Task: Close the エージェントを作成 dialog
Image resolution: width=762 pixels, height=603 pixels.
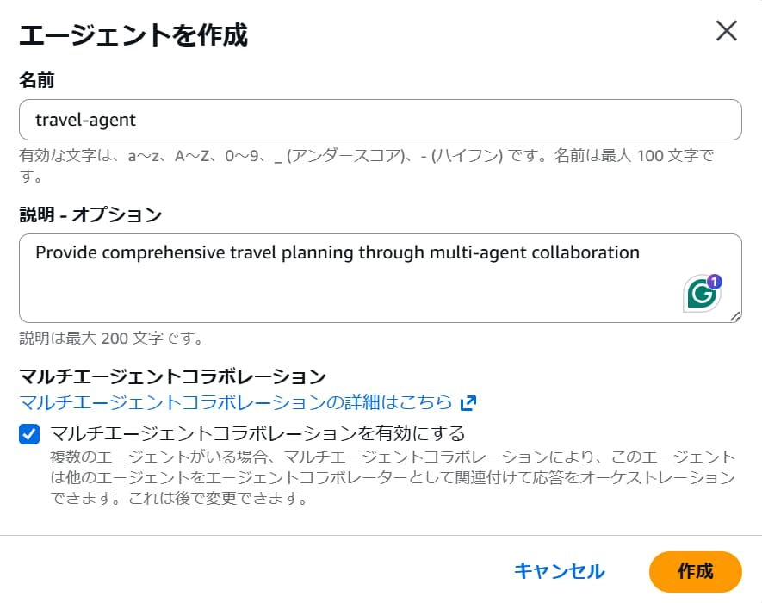Action: pos(727,32)
